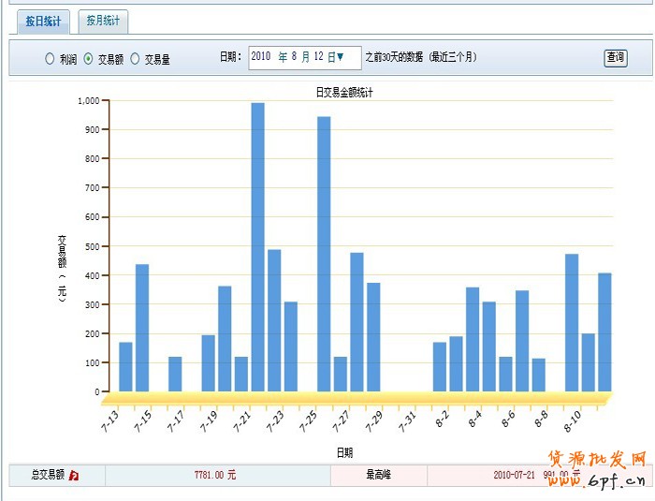Click the 7781.00 元 total value cell
The width and height of the screenshot is (655, 501).
[x=216, y=476]
